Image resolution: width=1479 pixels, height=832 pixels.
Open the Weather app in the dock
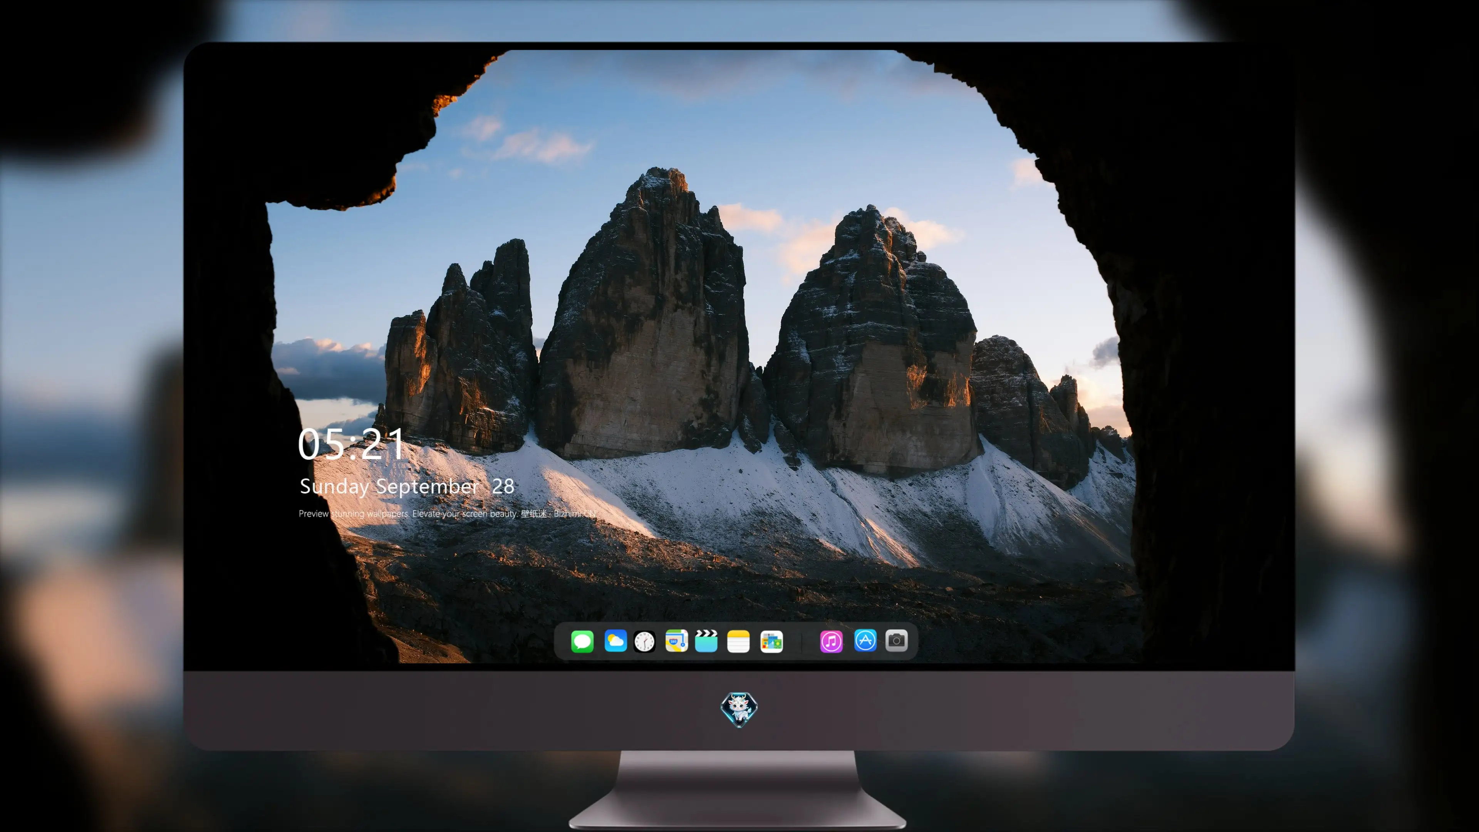tap(615, 641)
